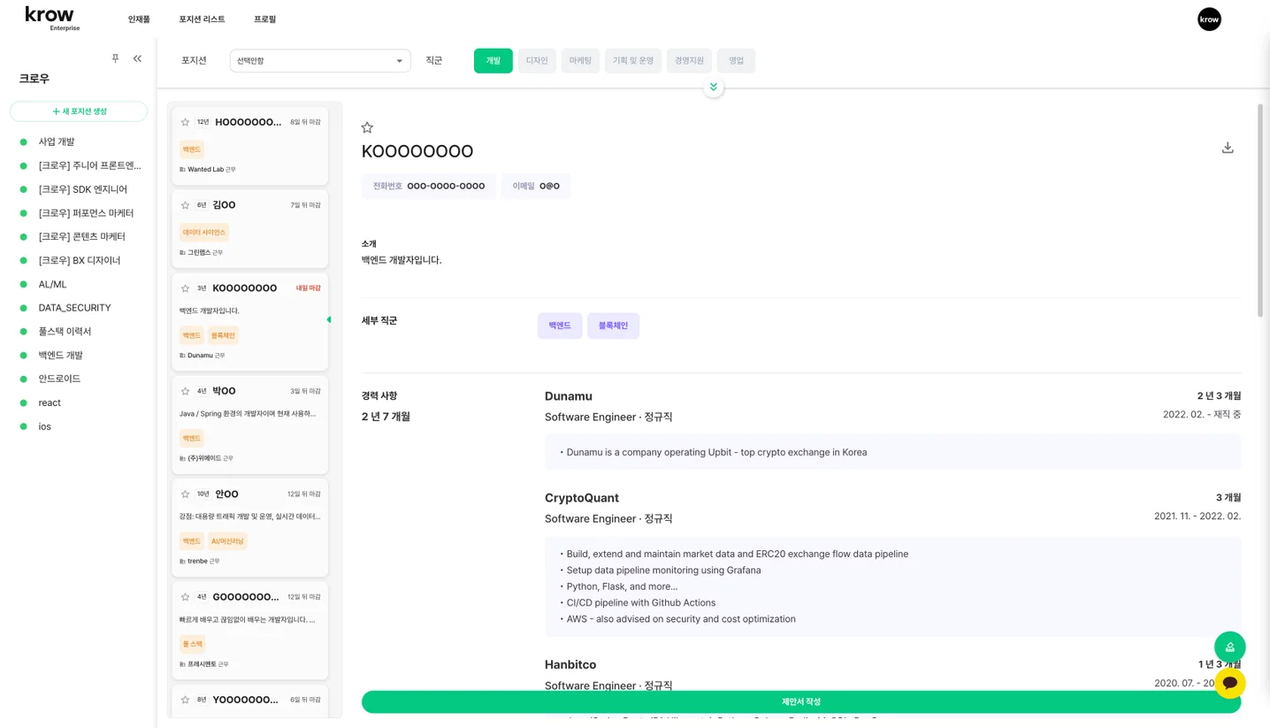Select the 영업 job category filter
Image resolution: width=1270 pixels, height=728 pixels.
pyautogui.click(x=736, y=61)
